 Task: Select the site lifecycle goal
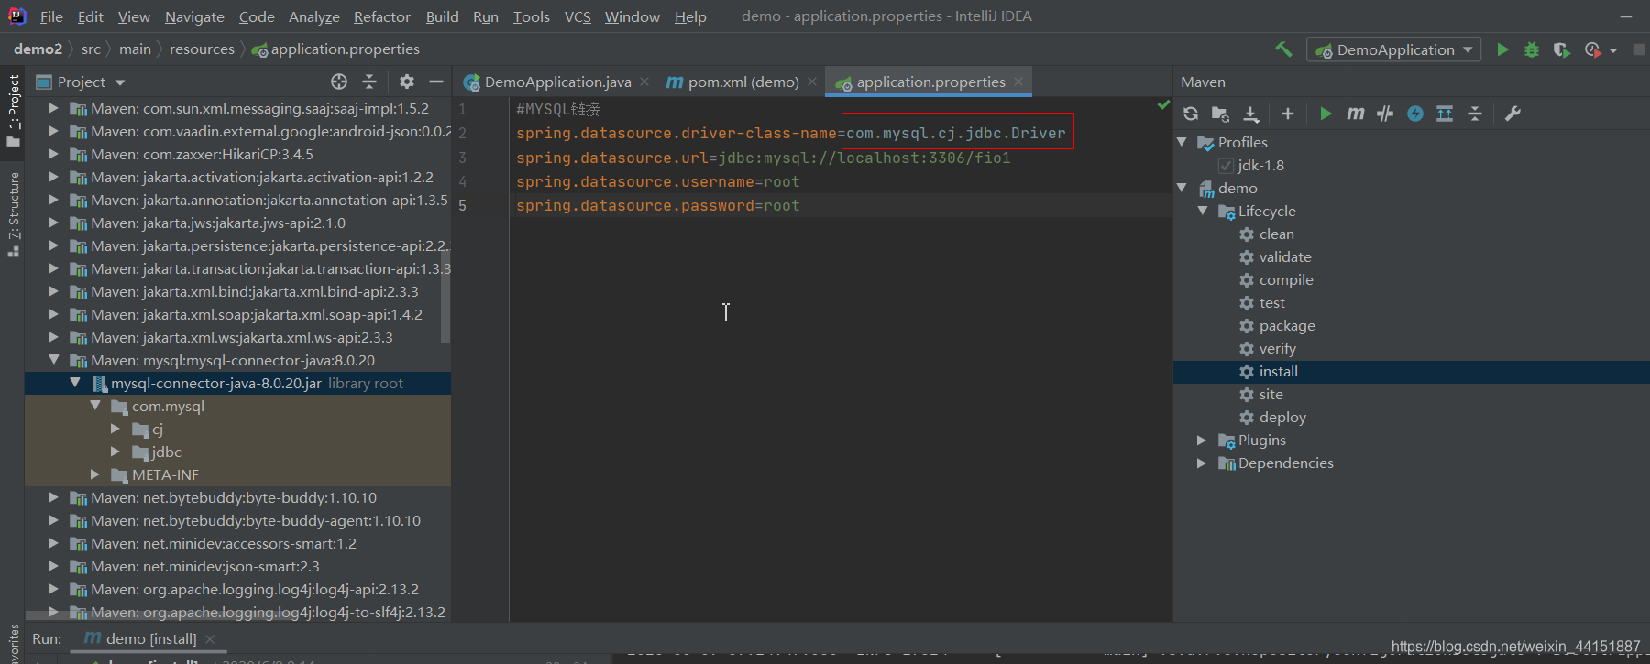(1270, 394)
